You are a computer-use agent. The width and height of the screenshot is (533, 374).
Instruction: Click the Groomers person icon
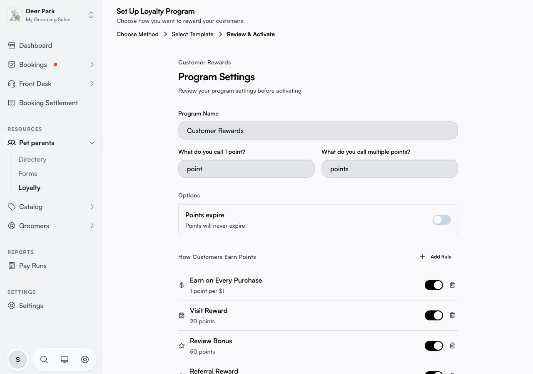pos(12,226)
